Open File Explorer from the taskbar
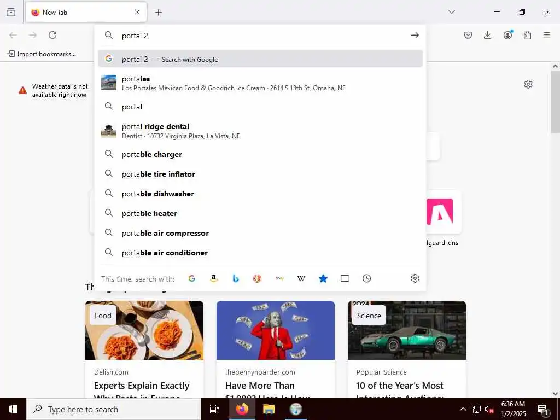This screenshot has height=420, width=560. click(269, 409)
